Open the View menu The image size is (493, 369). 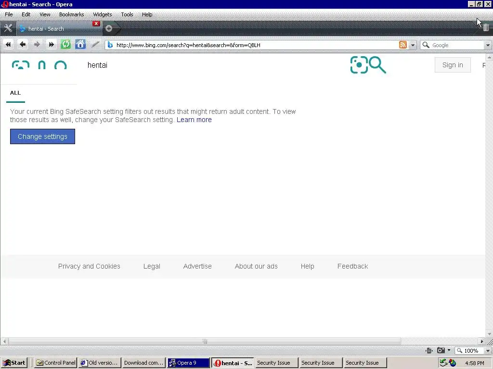click(x=45, y=14)
